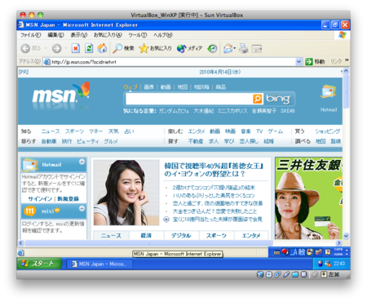Print page with printer icon
Viewport: 367px width, 302px height.
click(x=243, y=48)
